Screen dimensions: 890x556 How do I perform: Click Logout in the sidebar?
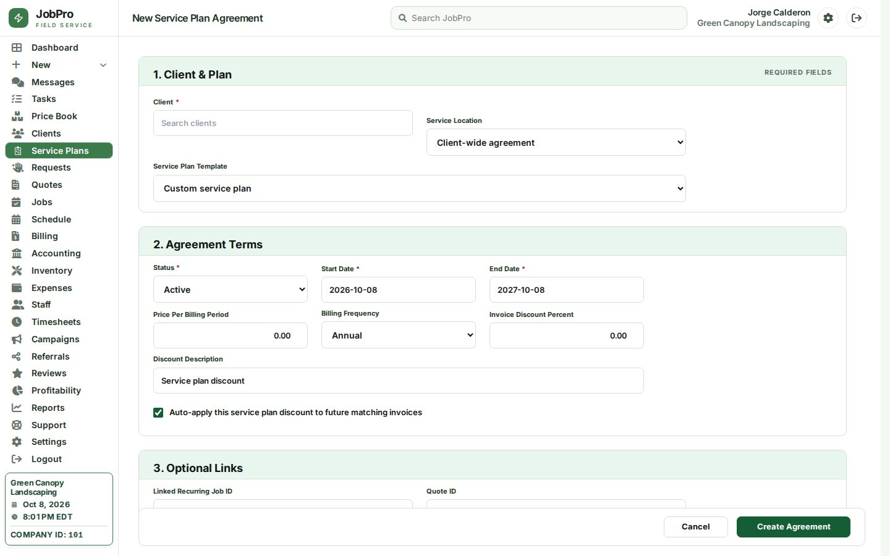pos(59,459)
